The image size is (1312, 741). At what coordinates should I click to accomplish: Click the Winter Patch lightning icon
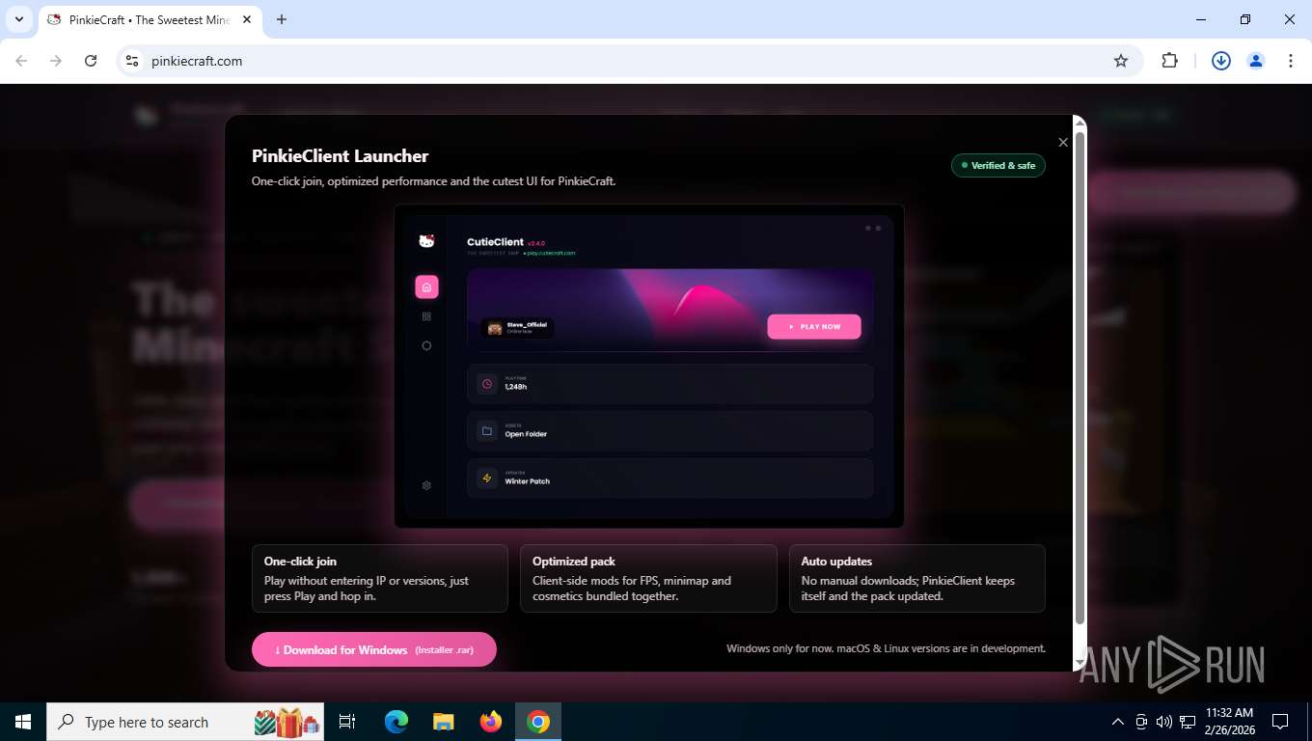[x=487, y=479]
